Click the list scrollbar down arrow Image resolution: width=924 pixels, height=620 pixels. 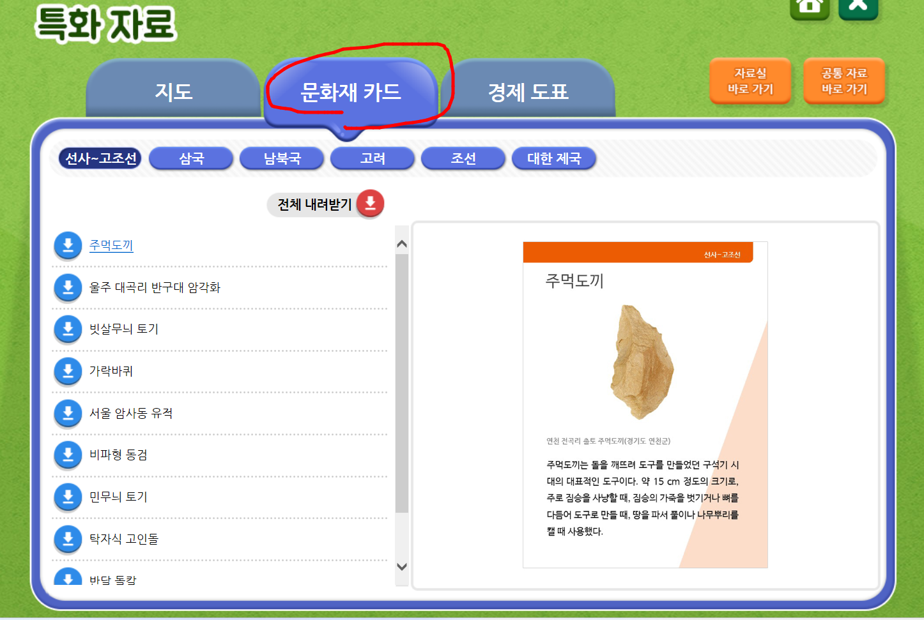click(x=402, y=566)
